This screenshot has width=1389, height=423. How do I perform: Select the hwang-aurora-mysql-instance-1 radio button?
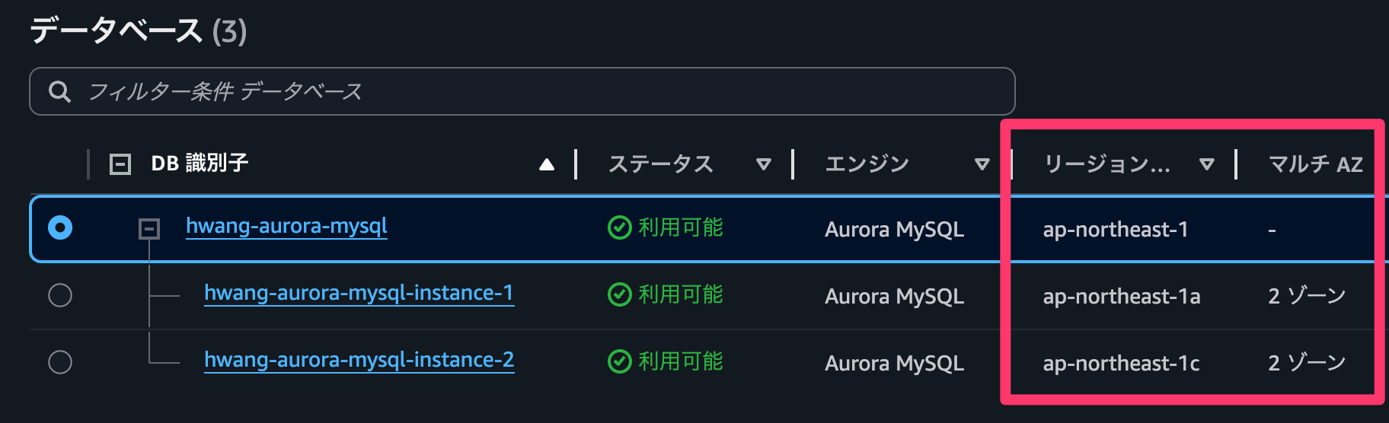click(x=60, y=294)
